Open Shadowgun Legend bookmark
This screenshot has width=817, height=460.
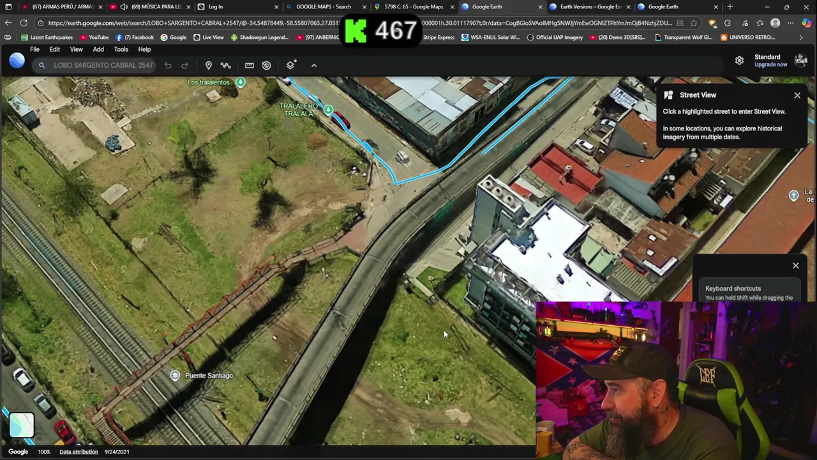pos(260,37)
